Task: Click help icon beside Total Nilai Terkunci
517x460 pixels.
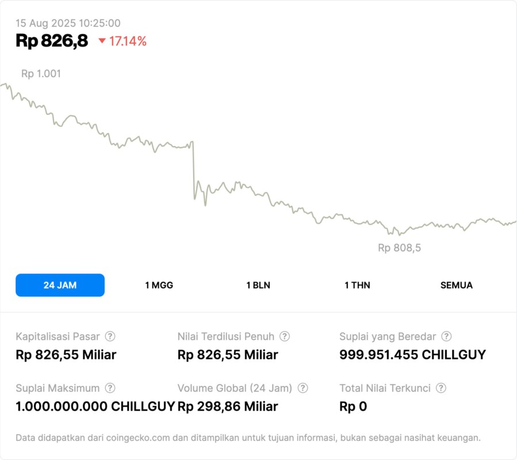Action: pyautogui.click(x=441, y=388)
